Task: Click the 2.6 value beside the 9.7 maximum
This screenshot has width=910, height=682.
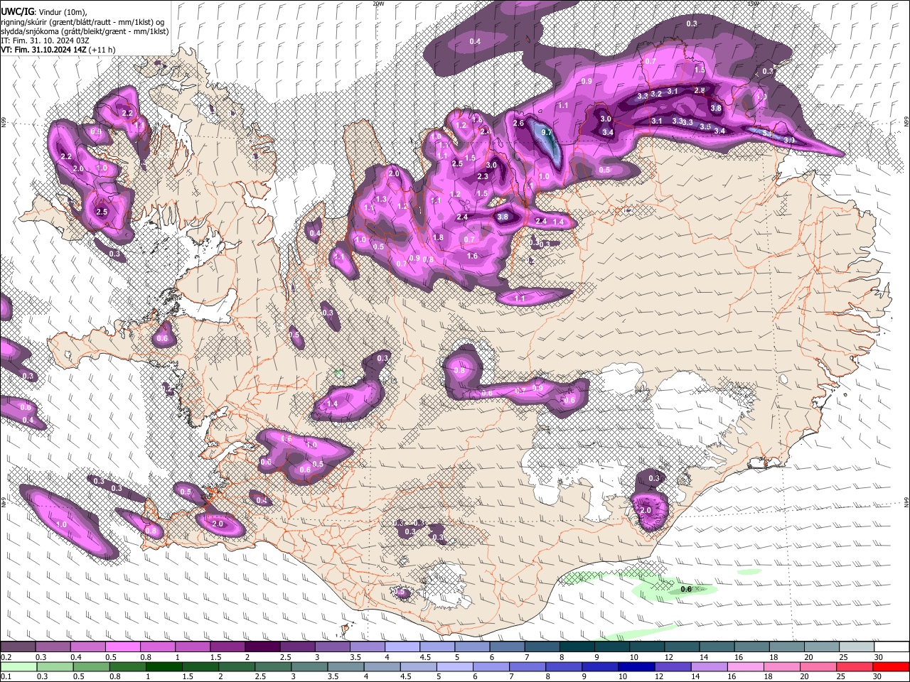Action: click(518, 124)
